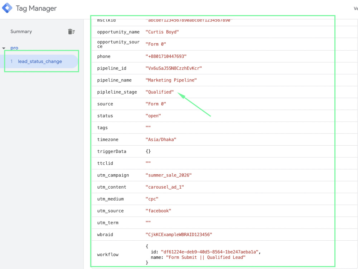358x269 pixels.
Task: Click the tags key label
Action: (102, 128)
